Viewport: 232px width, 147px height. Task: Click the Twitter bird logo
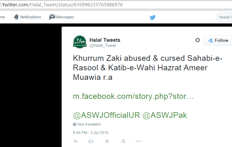(x=153, y=17)
